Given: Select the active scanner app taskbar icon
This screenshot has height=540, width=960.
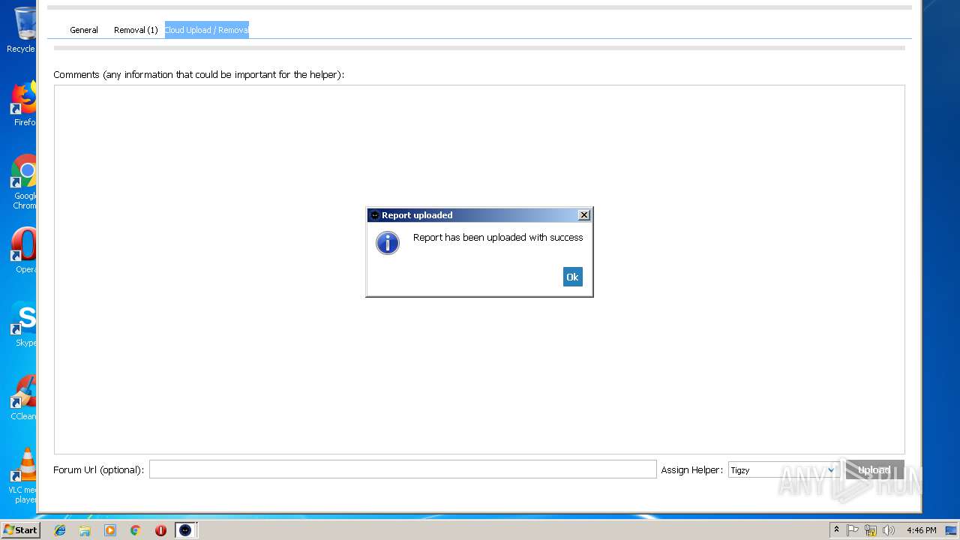Looking at the screenshot, I should coord(185,530).
